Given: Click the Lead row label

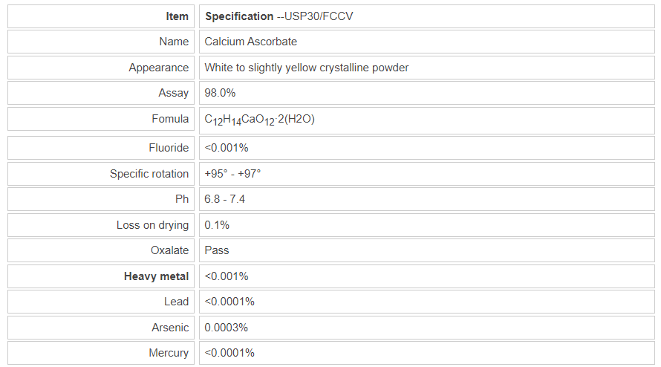Looking at the screenshot, I should click(x=176, y=302).
